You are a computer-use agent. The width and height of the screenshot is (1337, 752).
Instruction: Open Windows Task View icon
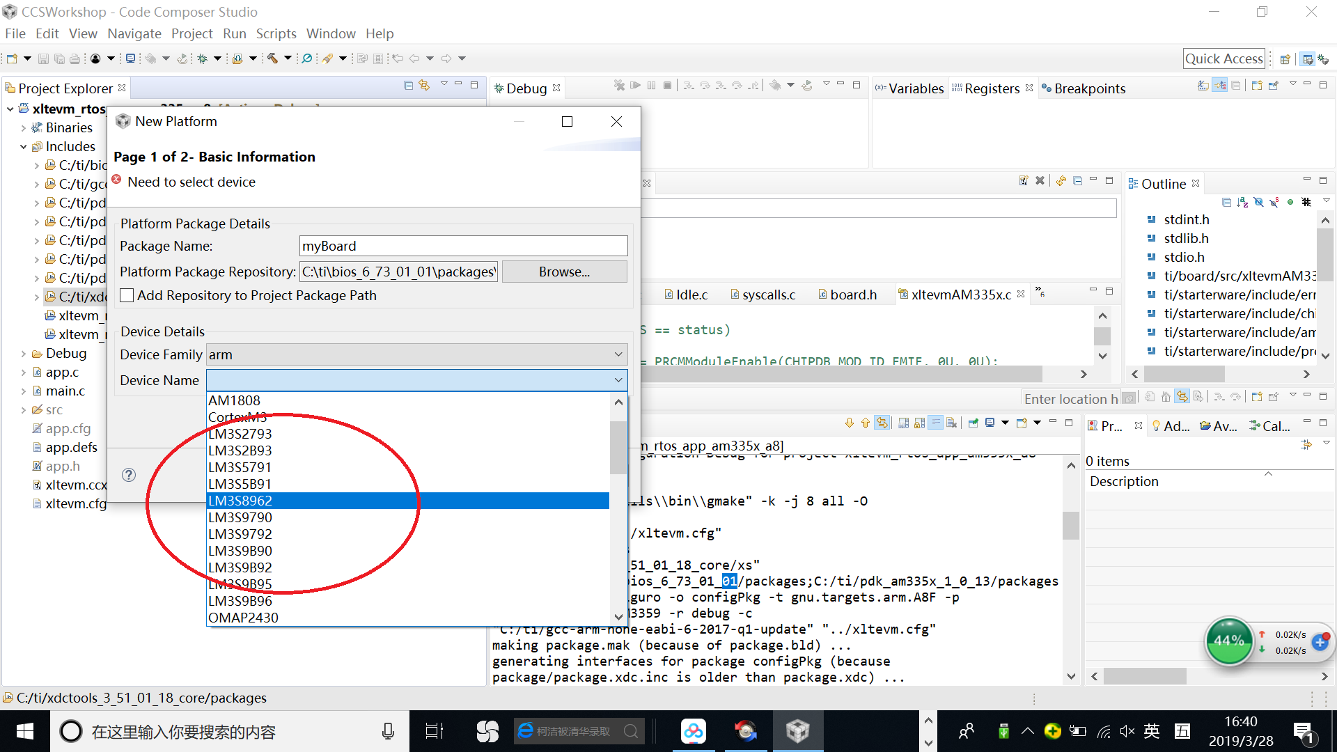point(435,731)
